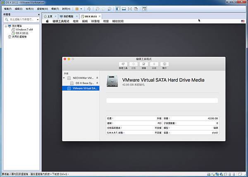This screenshot has width=248, height=177.
Task: Close the 我的電腦 tab
Action: [x=77, y=16]
